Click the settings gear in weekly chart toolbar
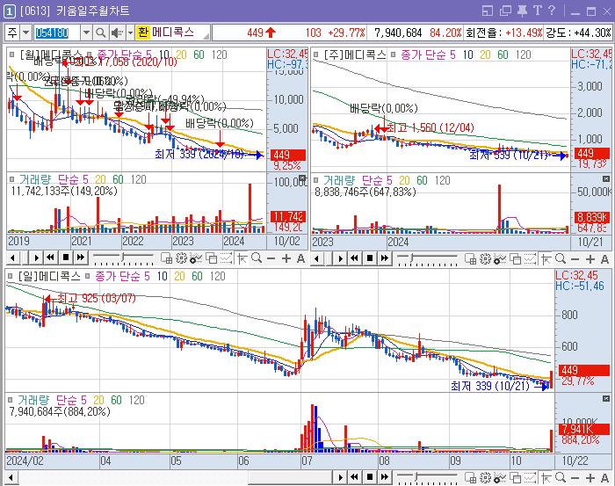615x486 pixels. (485, 259)
